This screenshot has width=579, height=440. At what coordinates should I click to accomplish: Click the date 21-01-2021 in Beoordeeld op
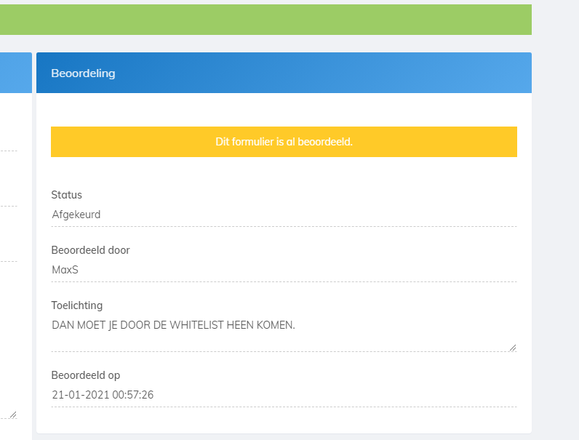[x=80, y=396]
